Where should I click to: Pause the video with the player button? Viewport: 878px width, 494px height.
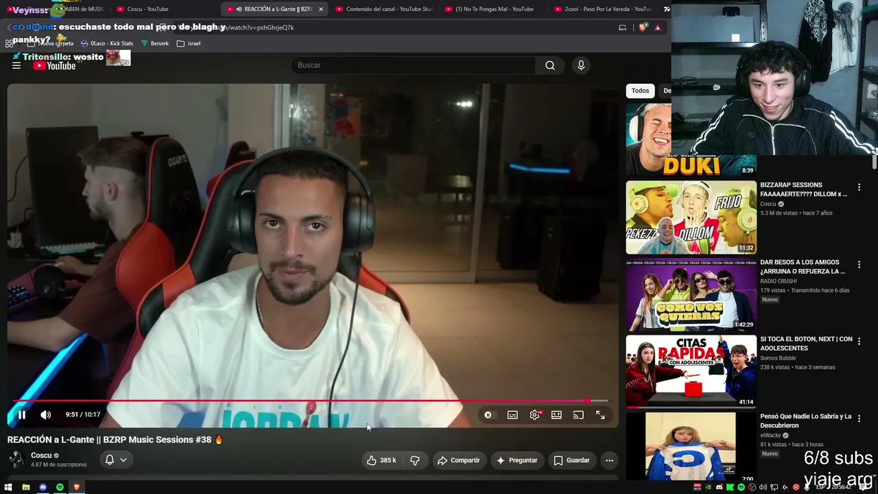point(21,415)
